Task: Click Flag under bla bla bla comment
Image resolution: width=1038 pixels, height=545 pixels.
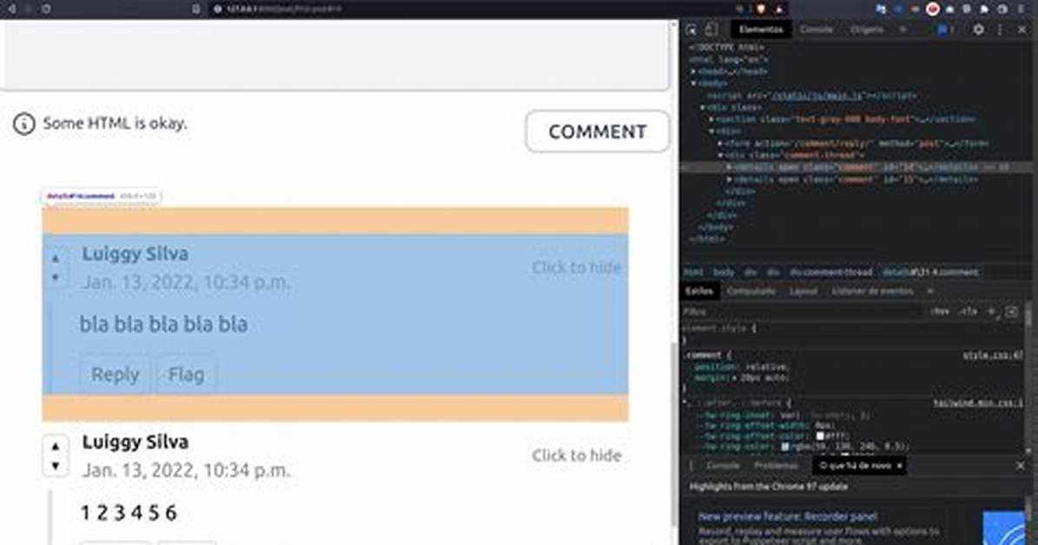Action: (x=186, y=375)
